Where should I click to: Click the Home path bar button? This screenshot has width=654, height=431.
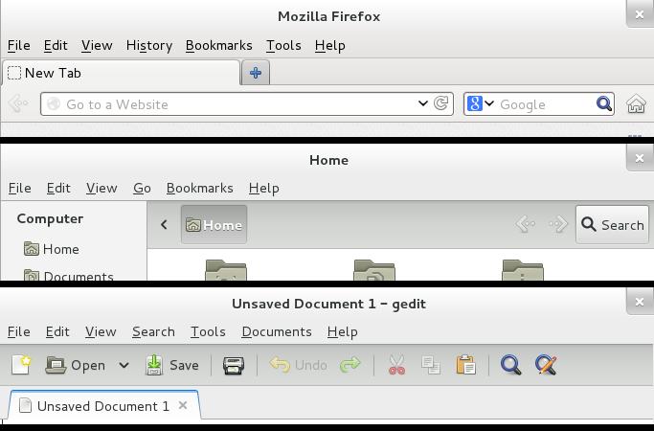214,225
